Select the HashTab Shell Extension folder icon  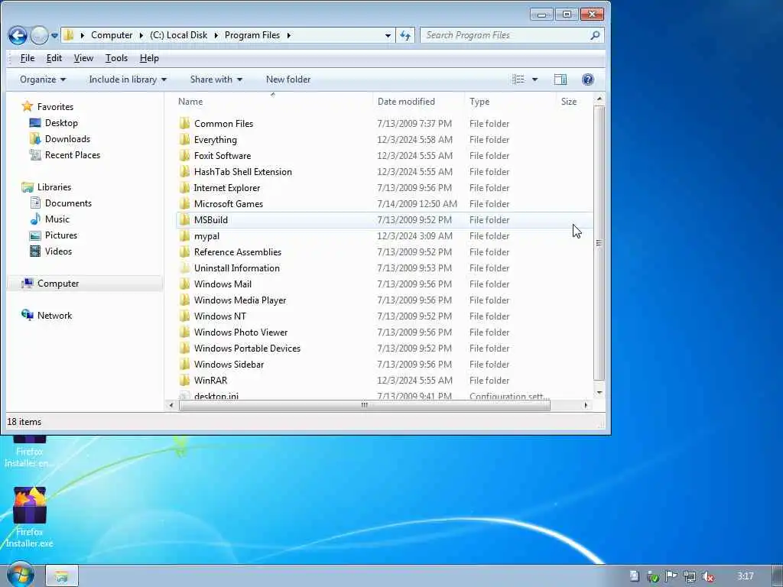[184, 171]
